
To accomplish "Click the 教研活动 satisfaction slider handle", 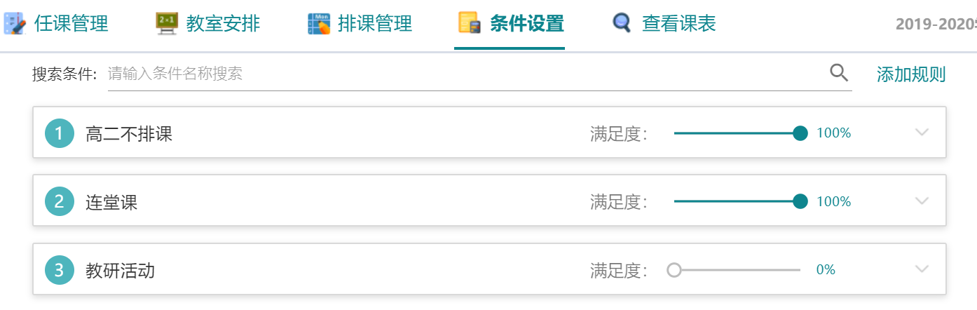I will (x=674, y=270).
